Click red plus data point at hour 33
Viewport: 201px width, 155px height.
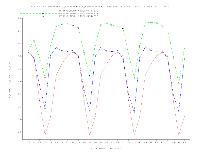tap(90, 135)
